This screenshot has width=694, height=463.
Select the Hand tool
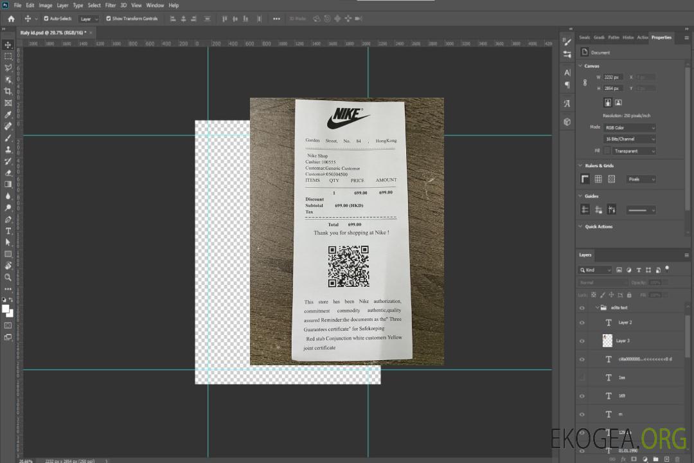point(8,266)
